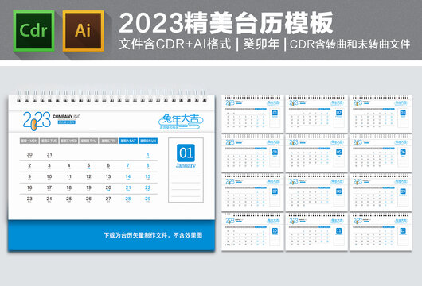Click the 兔年大吉 cloud emblem

pos(181,122)
